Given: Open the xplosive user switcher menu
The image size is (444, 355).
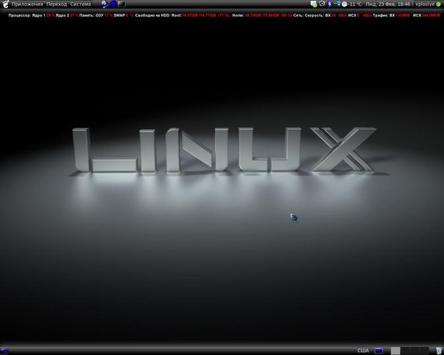Looking at the screenshot, I should coord(425,4).
